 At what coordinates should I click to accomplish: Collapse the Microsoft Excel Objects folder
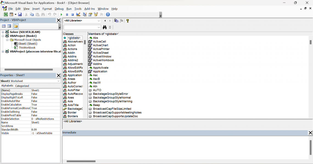pyautogui.click(x=7, y=39)
